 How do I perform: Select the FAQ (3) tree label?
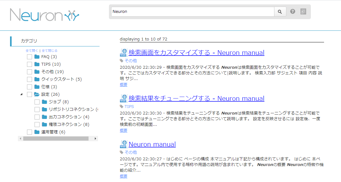(49, 57)
